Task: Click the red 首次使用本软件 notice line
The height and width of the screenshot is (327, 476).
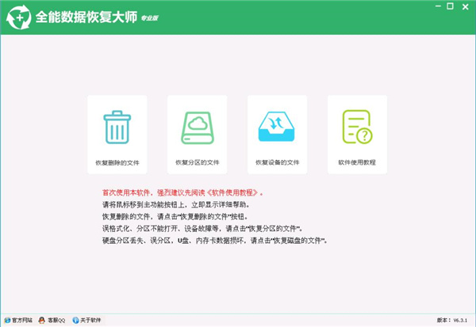Action: [x=182, y=192]
